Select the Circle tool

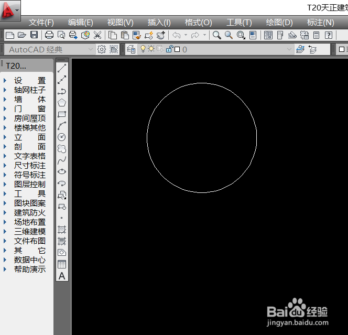[62, 137]
